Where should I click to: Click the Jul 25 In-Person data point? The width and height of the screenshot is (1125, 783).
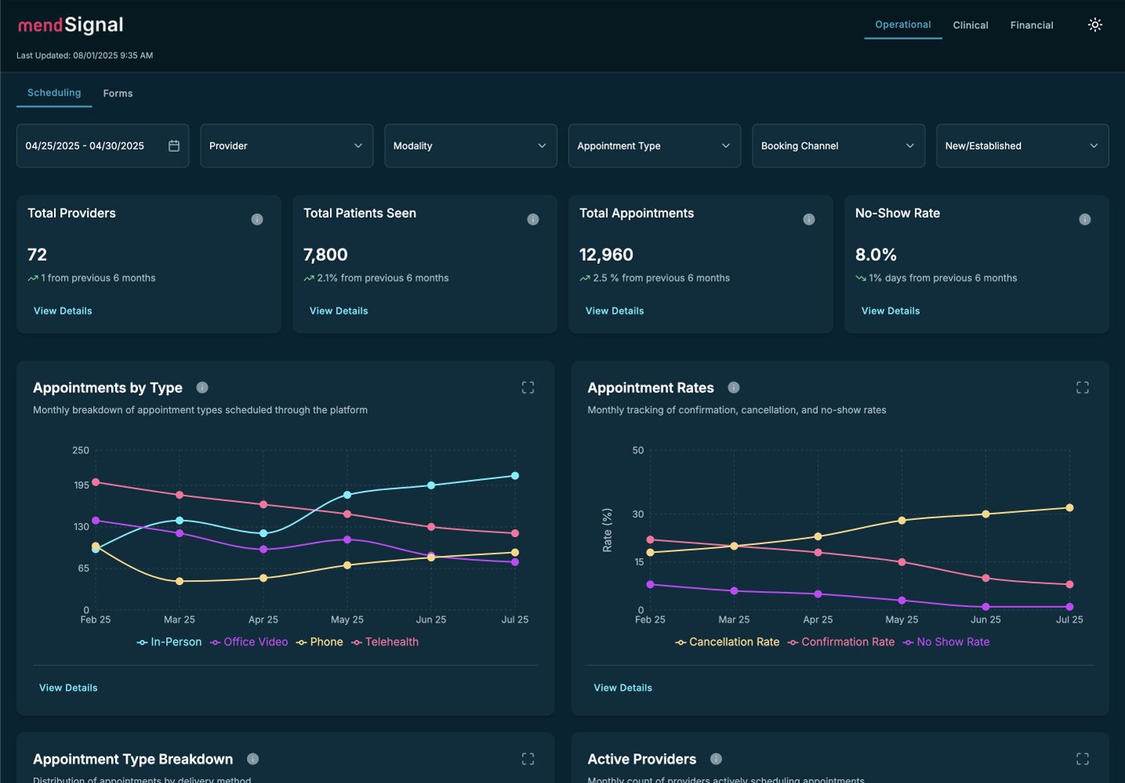(515, 476)
